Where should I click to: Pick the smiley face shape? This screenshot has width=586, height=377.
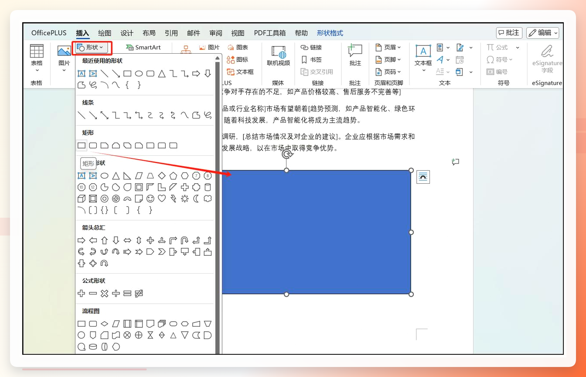(x=150, y=199)
